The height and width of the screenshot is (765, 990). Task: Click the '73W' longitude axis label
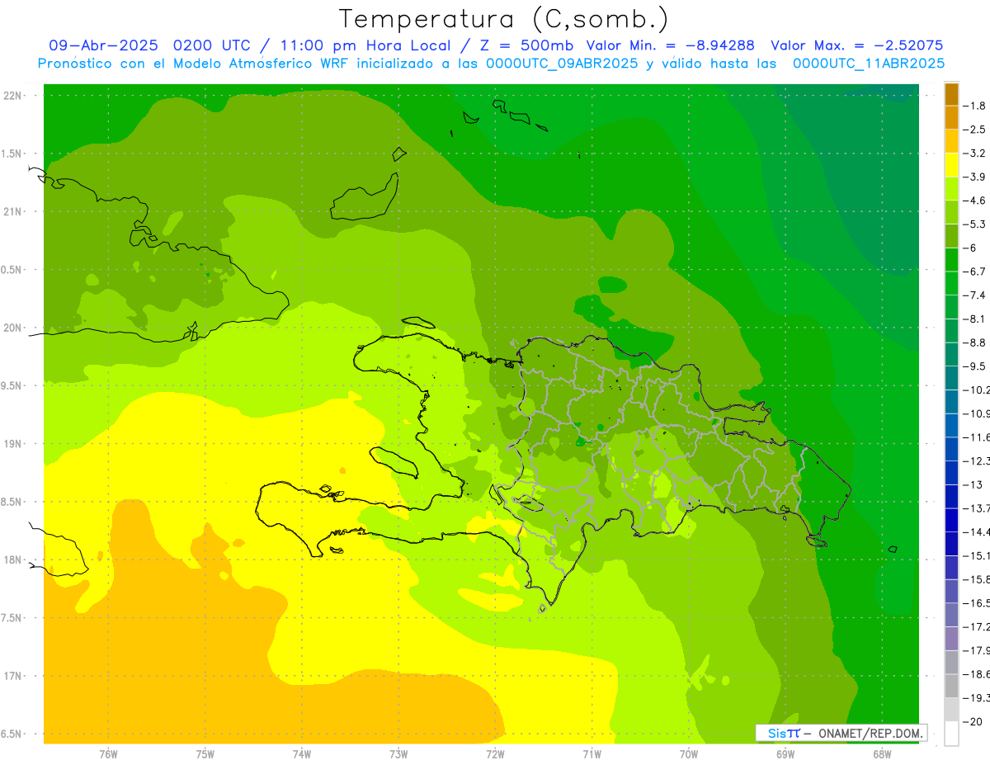[398, 753]
